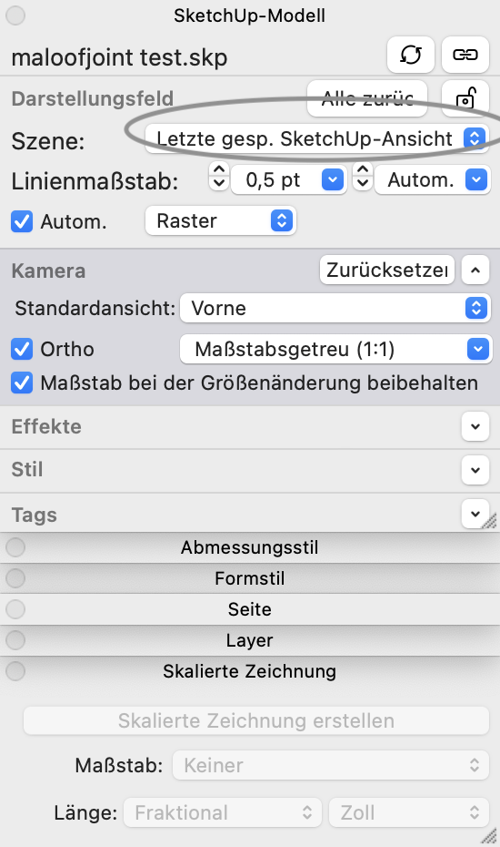Open the Raster render mode dropdown
500x847 pixels.
tap(221, 220)
